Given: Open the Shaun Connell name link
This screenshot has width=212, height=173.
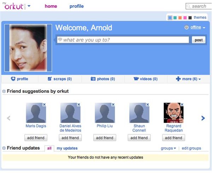Looking at the screenshot, I should click(139, 128).
